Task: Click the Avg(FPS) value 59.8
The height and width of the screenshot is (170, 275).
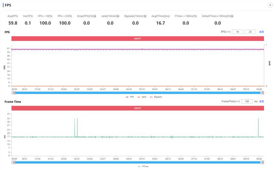Action: [x=13, y=23]
